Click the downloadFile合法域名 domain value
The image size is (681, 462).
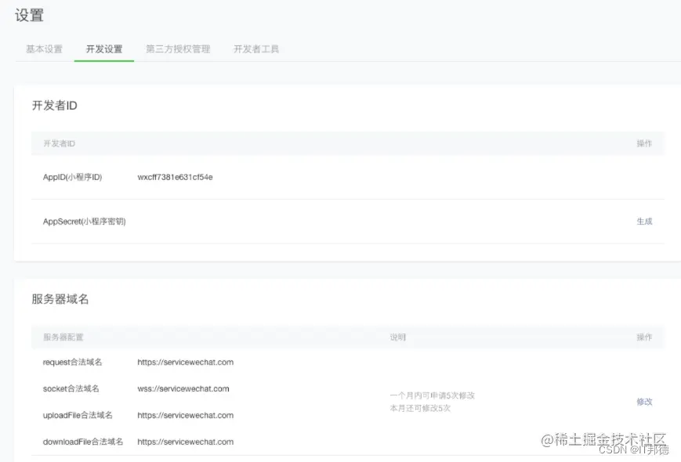coord(185,441)
